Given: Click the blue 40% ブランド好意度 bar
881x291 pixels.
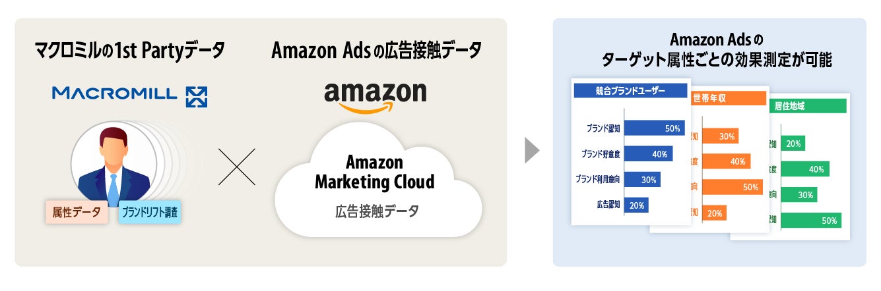Looking at the screenshot, I should (x=648, y=153).
